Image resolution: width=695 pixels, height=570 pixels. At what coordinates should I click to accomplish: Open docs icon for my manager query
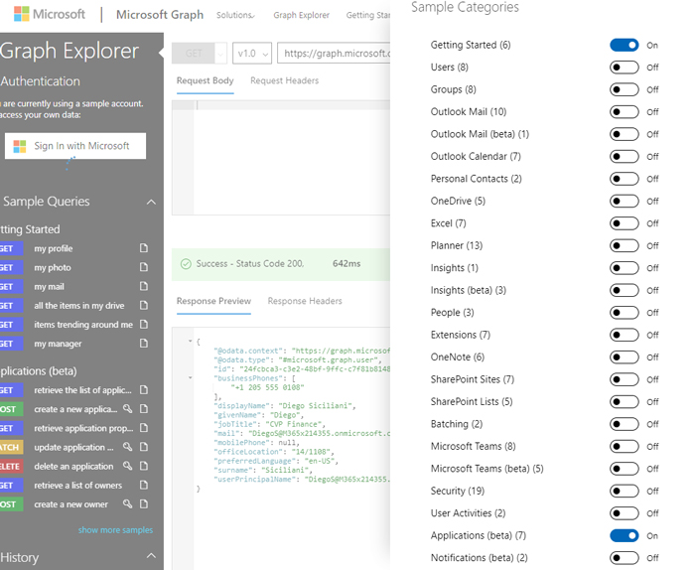point(144,344)
